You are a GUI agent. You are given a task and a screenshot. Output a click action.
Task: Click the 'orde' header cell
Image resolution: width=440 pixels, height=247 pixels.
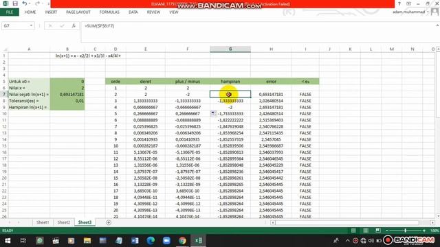115,82
